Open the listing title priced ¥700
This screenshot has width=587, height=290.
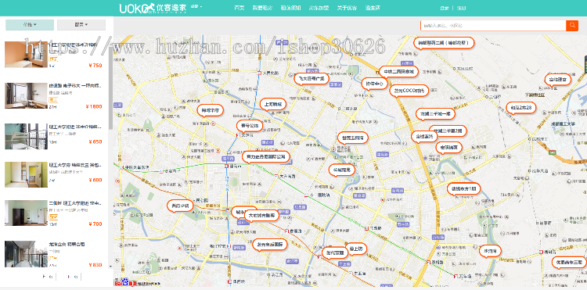[x=75, y=203]
